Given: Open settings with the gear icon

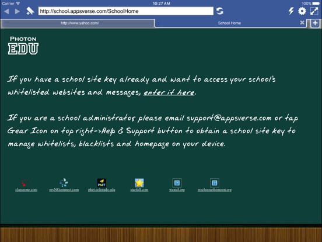Looking at the screenshot, I should pyautogui.click(x=302, y=11).
